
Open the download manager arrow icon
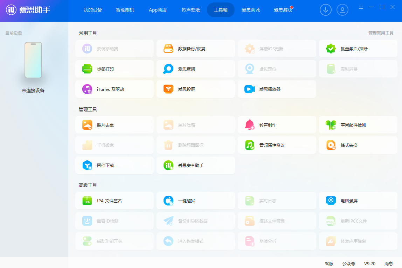click(326, 10)
